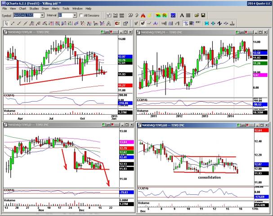Click the red C! toolbar icon

pyautogui.click(x=117, y=23)
